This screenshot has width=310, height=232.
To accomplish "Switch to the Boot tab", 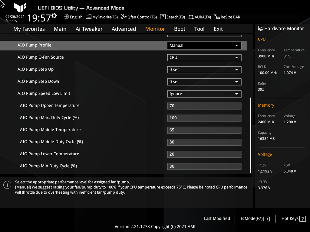I will (180, 29).
